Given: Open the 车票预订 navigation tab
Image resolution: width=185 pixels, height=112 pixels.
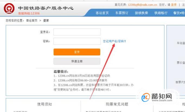Looking at the screenshot, I should (122, 13).
